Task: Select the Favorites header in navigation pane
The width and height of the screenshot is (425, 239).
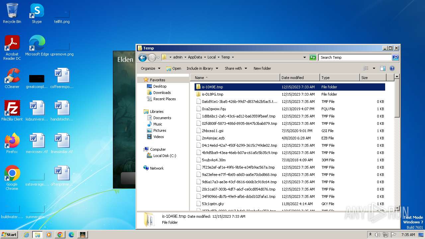Action: pos(157,80)
